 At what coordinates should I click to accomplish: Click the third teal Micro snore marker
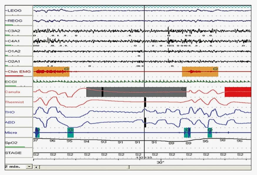[x=187, y=133]
